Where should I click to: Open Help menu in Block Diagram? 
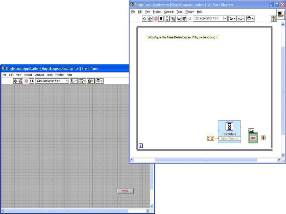[x=200, y=12]
